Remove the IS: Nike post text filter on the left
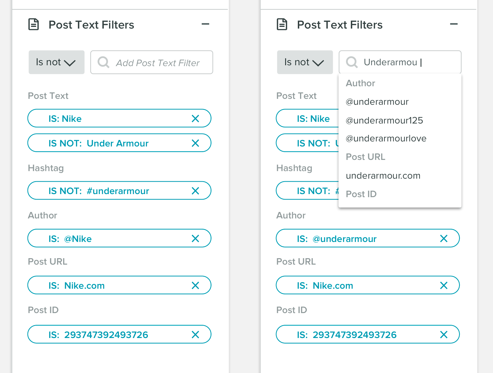 (195, 118)
